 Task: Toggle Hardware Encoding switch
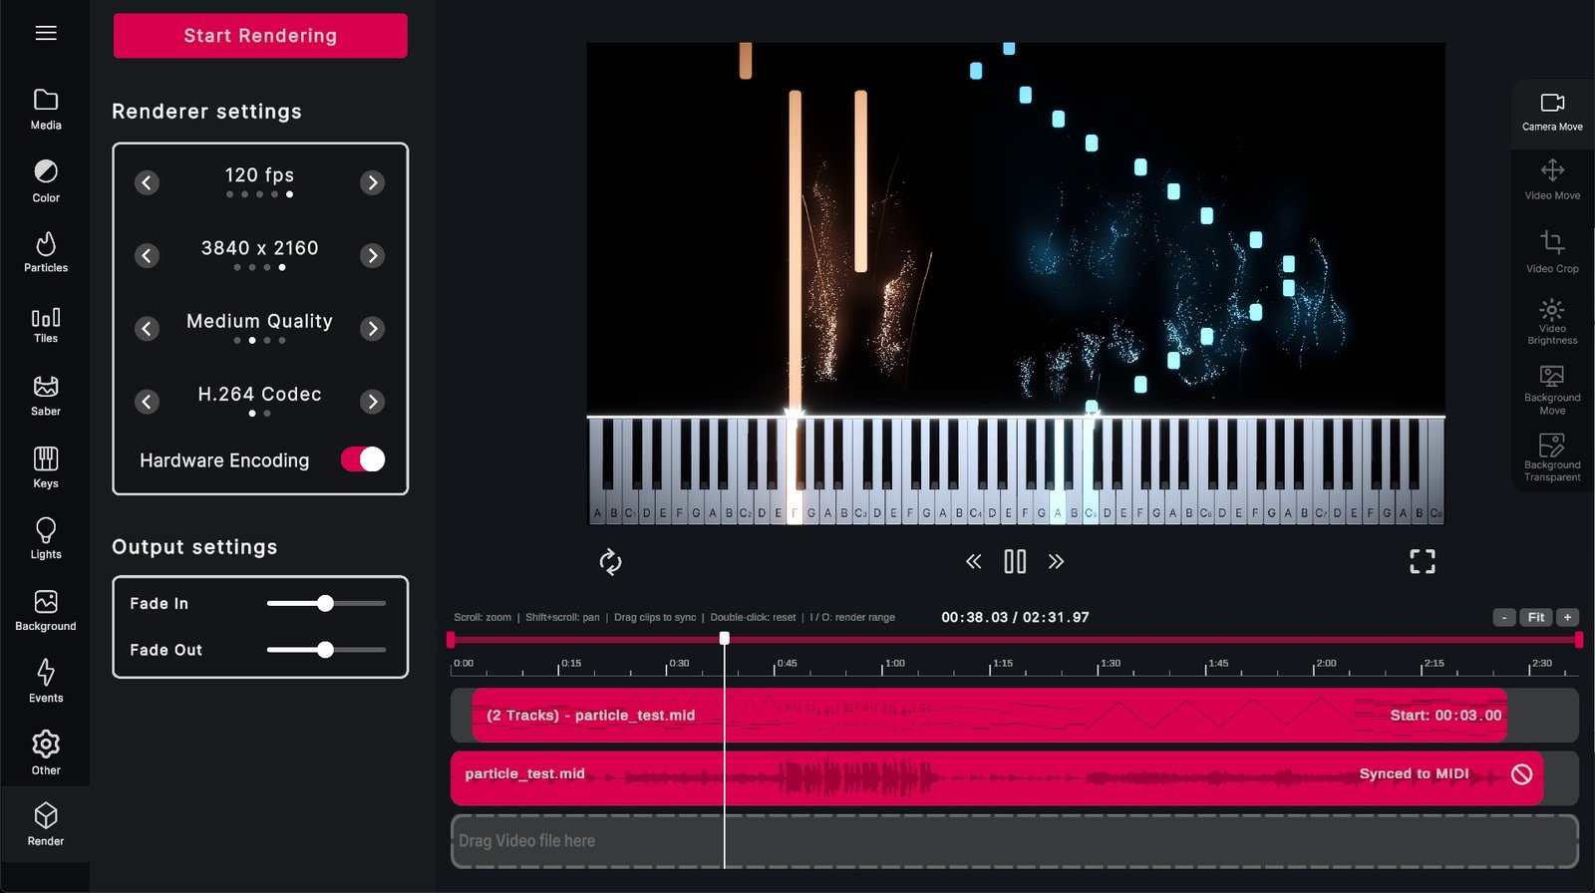[363, 459]
